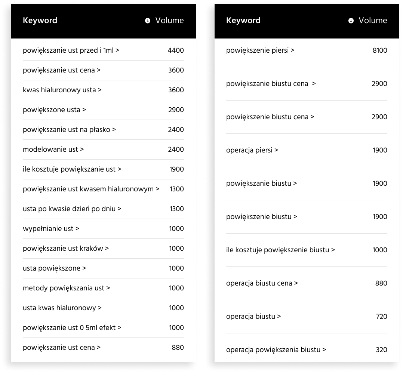Click 'operacja biustu cena' keyword
Viewport: 403px width, 373px height.
click(x=262, y=283)
